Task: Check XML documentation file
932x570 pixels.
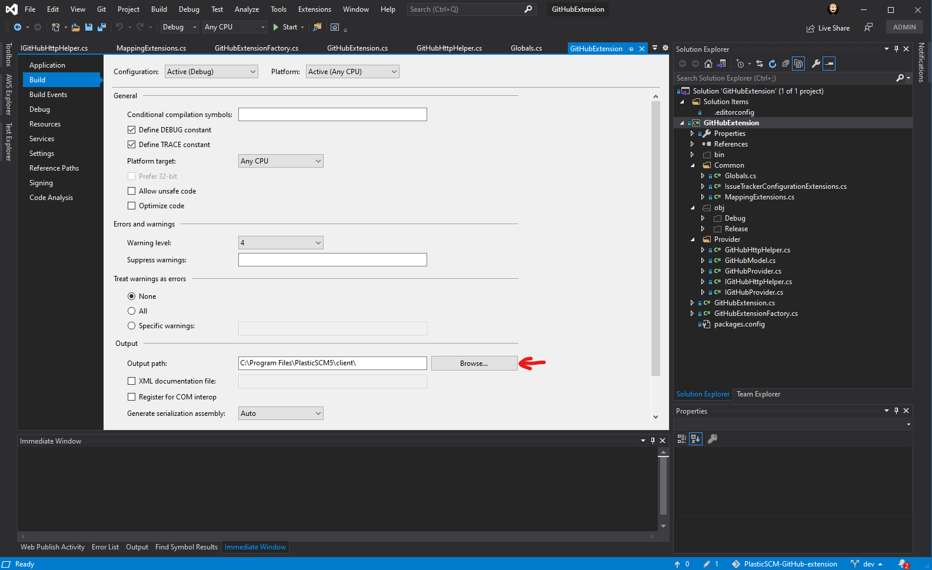Action: 131,381
